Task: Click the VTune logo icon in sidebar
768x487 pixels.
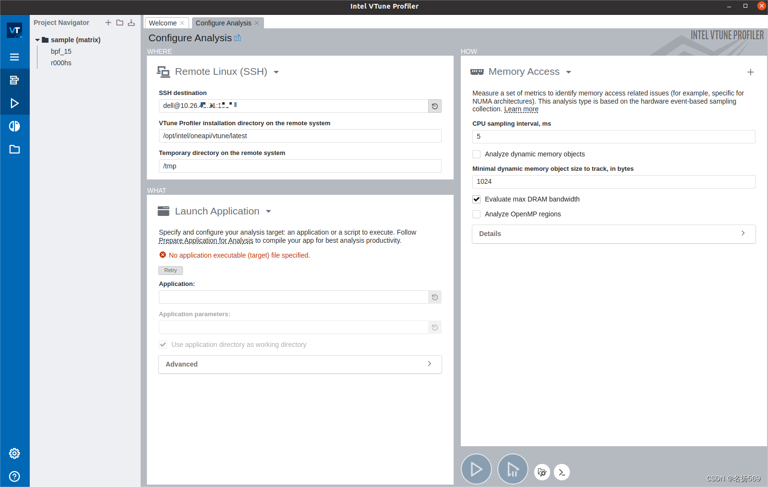Action: [14, 30]
